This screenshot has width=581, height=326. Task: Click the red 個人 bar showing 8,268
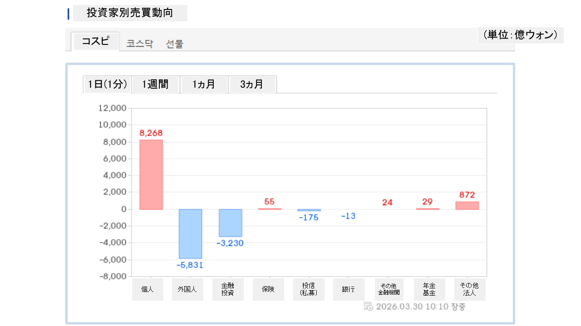coord(151,174)
